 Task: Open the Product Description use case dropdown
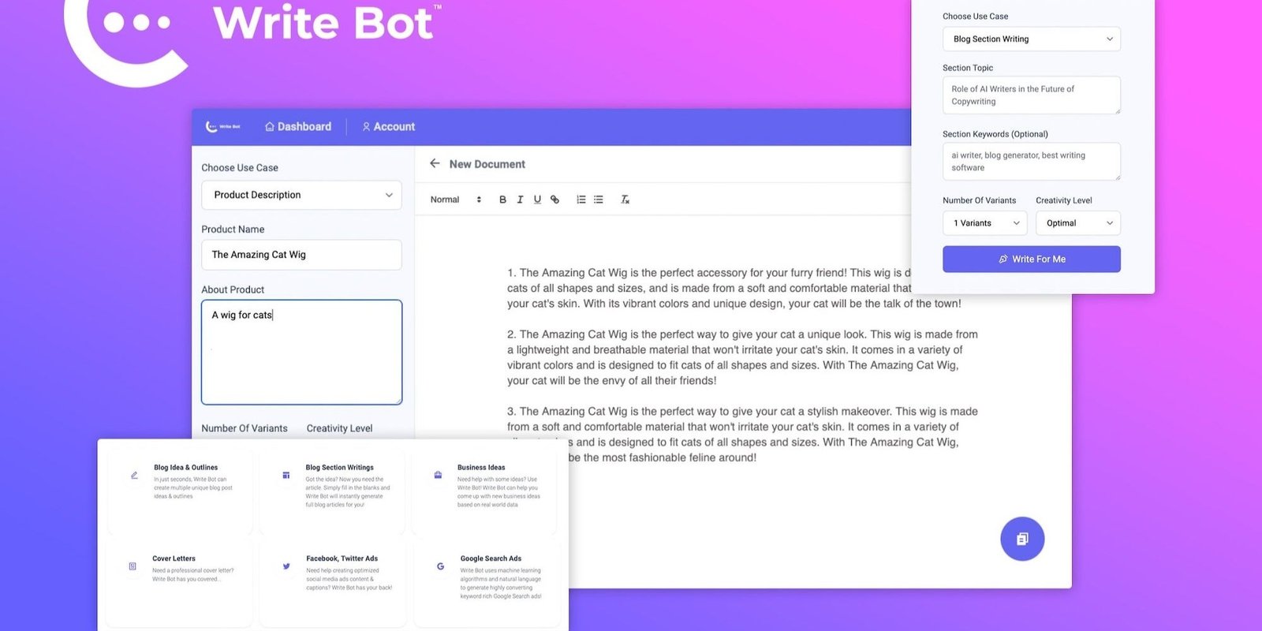point(301,195)
